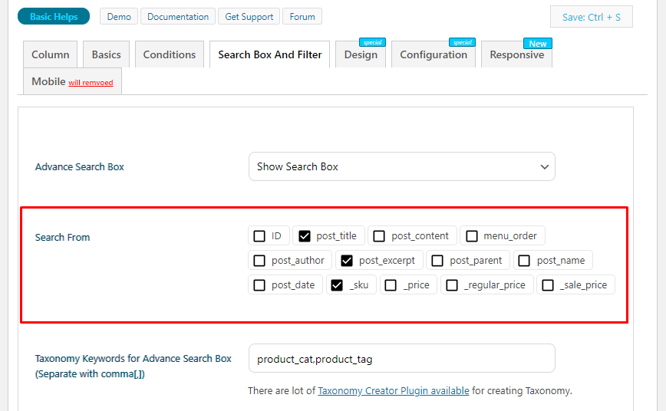Click the Taxonomy Keywords input field
Screen dimensions: 666x411
[x=402, y=358]
